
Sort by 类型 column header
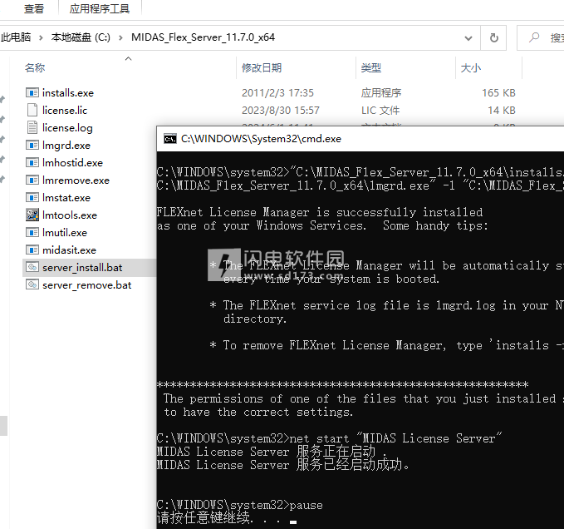[371, 68]
